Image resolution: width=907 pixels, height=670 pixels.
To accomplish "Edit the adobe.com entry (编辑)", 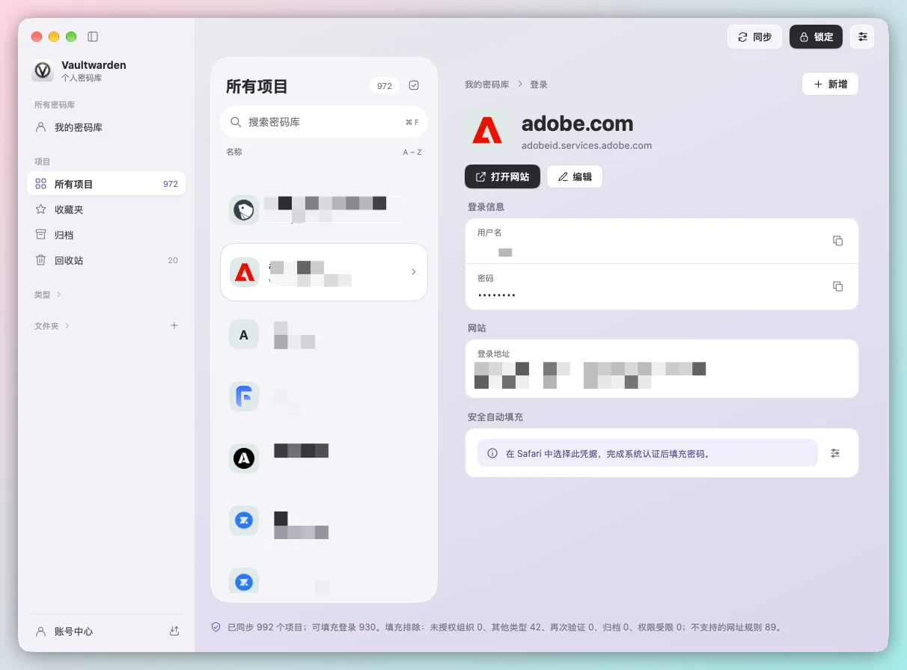I will coord(575,176).
